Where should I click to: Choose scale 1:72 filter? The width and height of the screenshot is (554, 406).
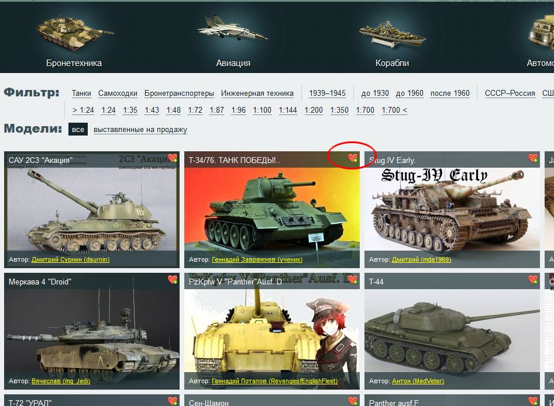click(x=195, y=110)
